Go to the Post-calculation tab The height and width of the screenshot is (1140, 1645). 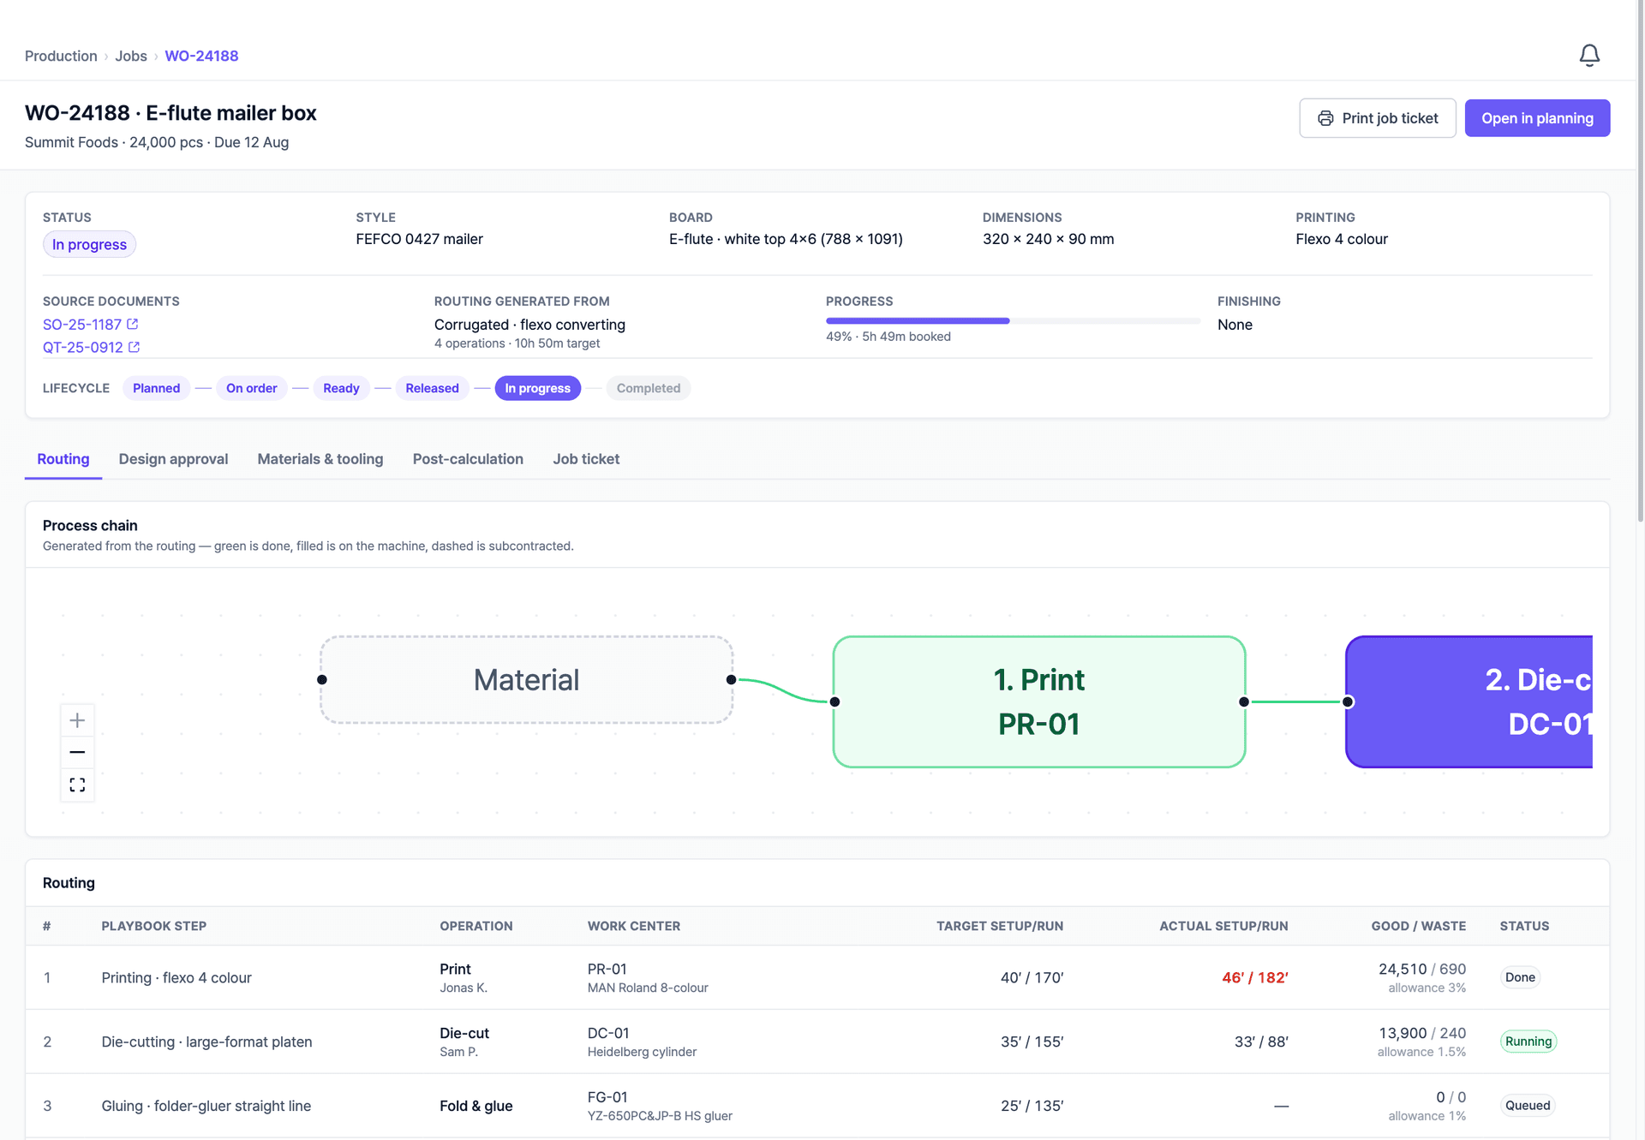468,459
